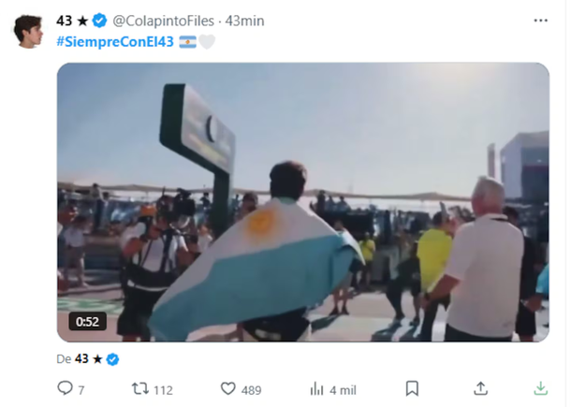Click the 0:52 duration badge

(x=87, y=321)
